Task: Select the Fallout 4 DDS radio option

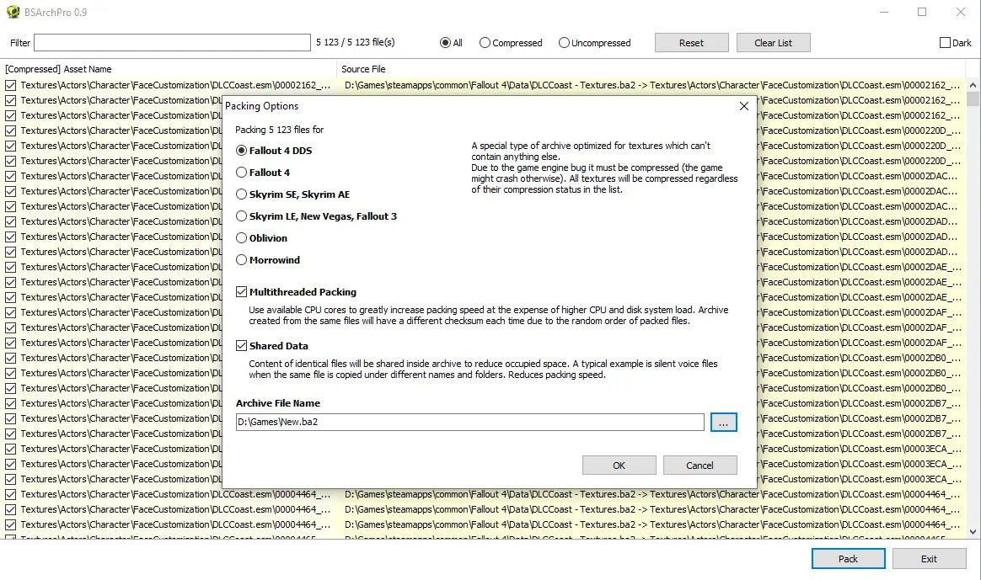Action: pos(242,151)
